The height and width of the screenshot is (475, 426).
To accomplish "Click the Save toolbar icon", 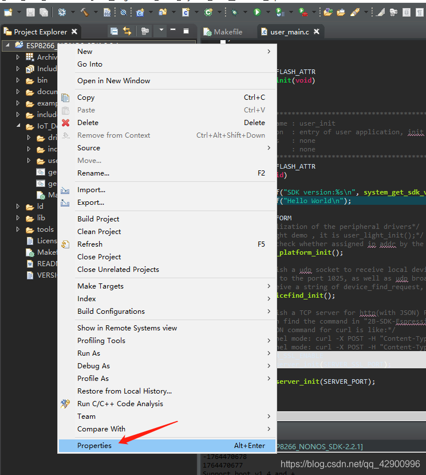I will [x=30, y=13].
